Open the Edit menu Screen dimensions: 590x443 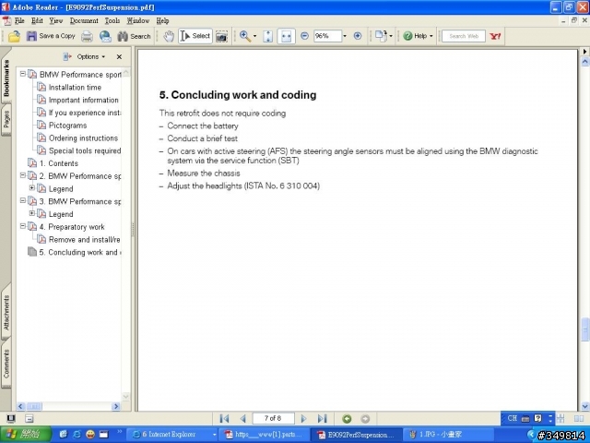(x=37, y=20)
